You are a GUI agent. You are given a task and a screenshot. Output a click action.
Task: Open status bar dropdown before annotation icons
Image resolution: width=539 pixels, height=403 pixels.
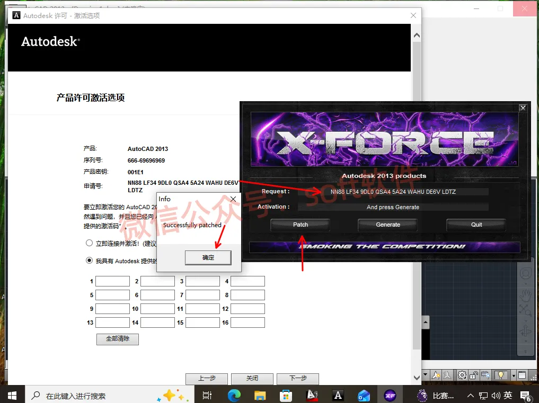click(426, 375)
